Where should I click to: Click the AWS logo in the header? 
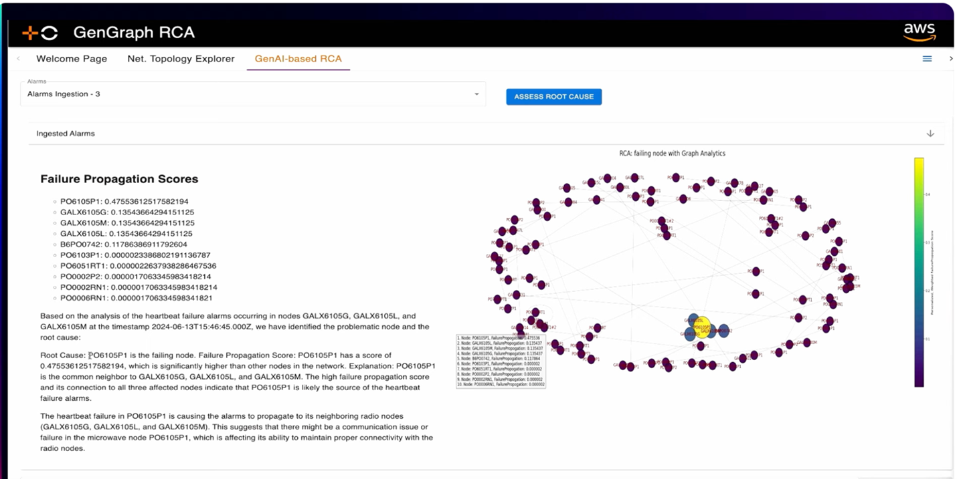[920, 31]
